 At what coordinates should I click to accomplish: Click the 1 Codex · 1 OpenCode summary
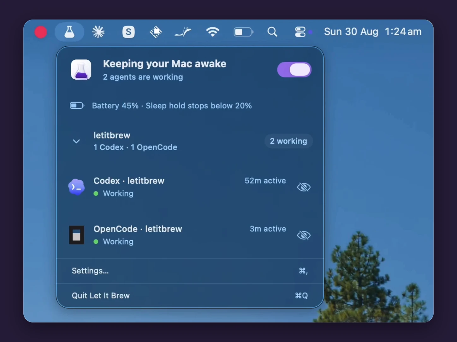(x=135, y=147)
